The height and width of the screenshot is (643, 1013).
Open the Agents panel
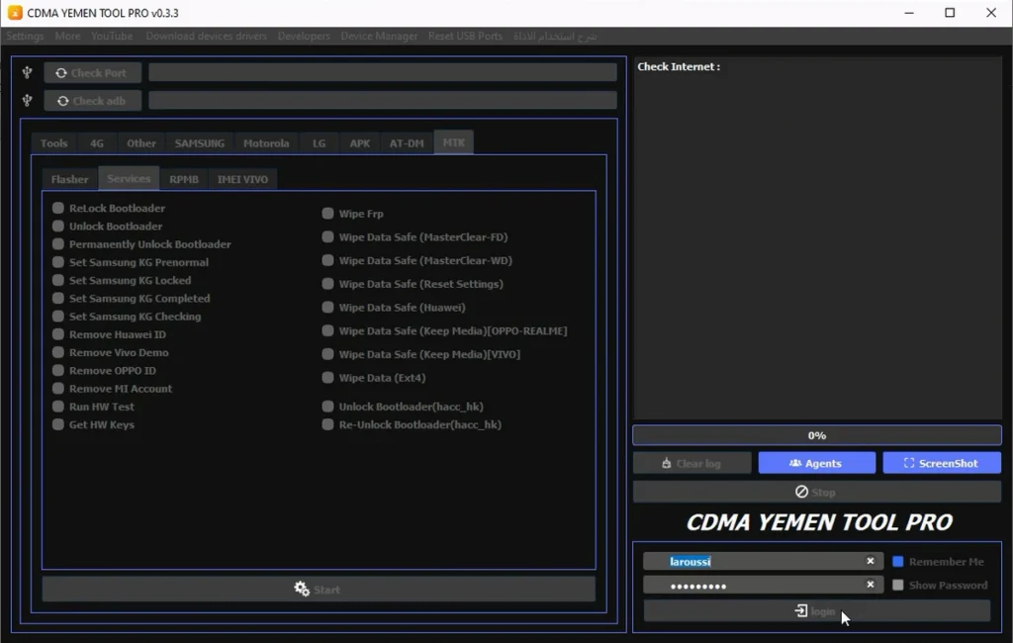(x=816, y=463)
